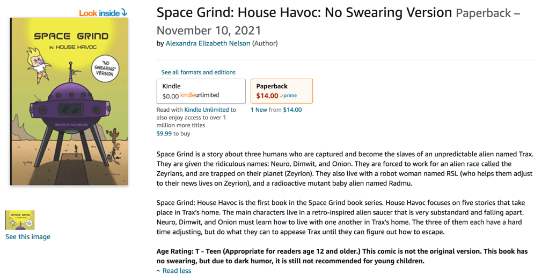Click the $9.99 to buy price
The image size is (549, 275).
(x=166, y=133)
